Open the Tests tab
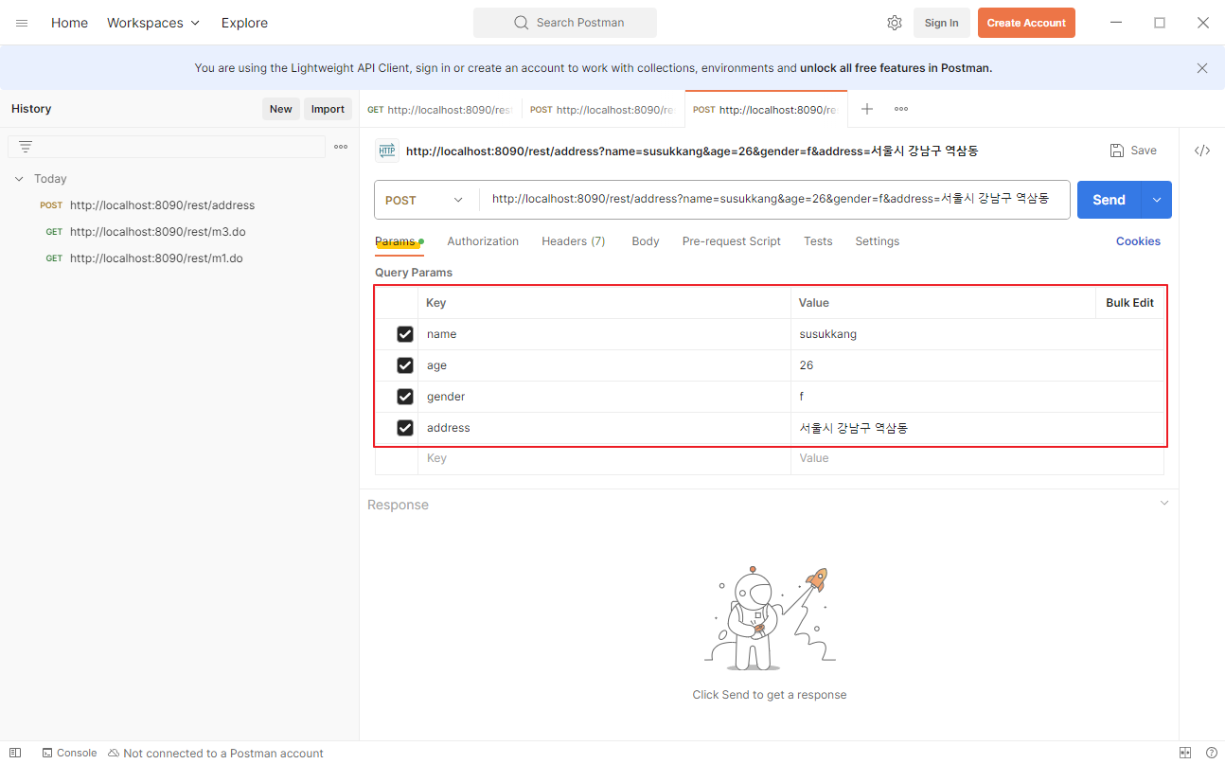This screenshot has width=1225, height=764. 818,241
